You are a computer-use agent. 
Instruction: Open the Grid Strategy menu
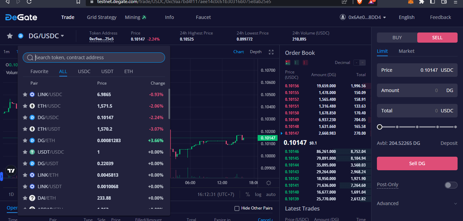102,17
